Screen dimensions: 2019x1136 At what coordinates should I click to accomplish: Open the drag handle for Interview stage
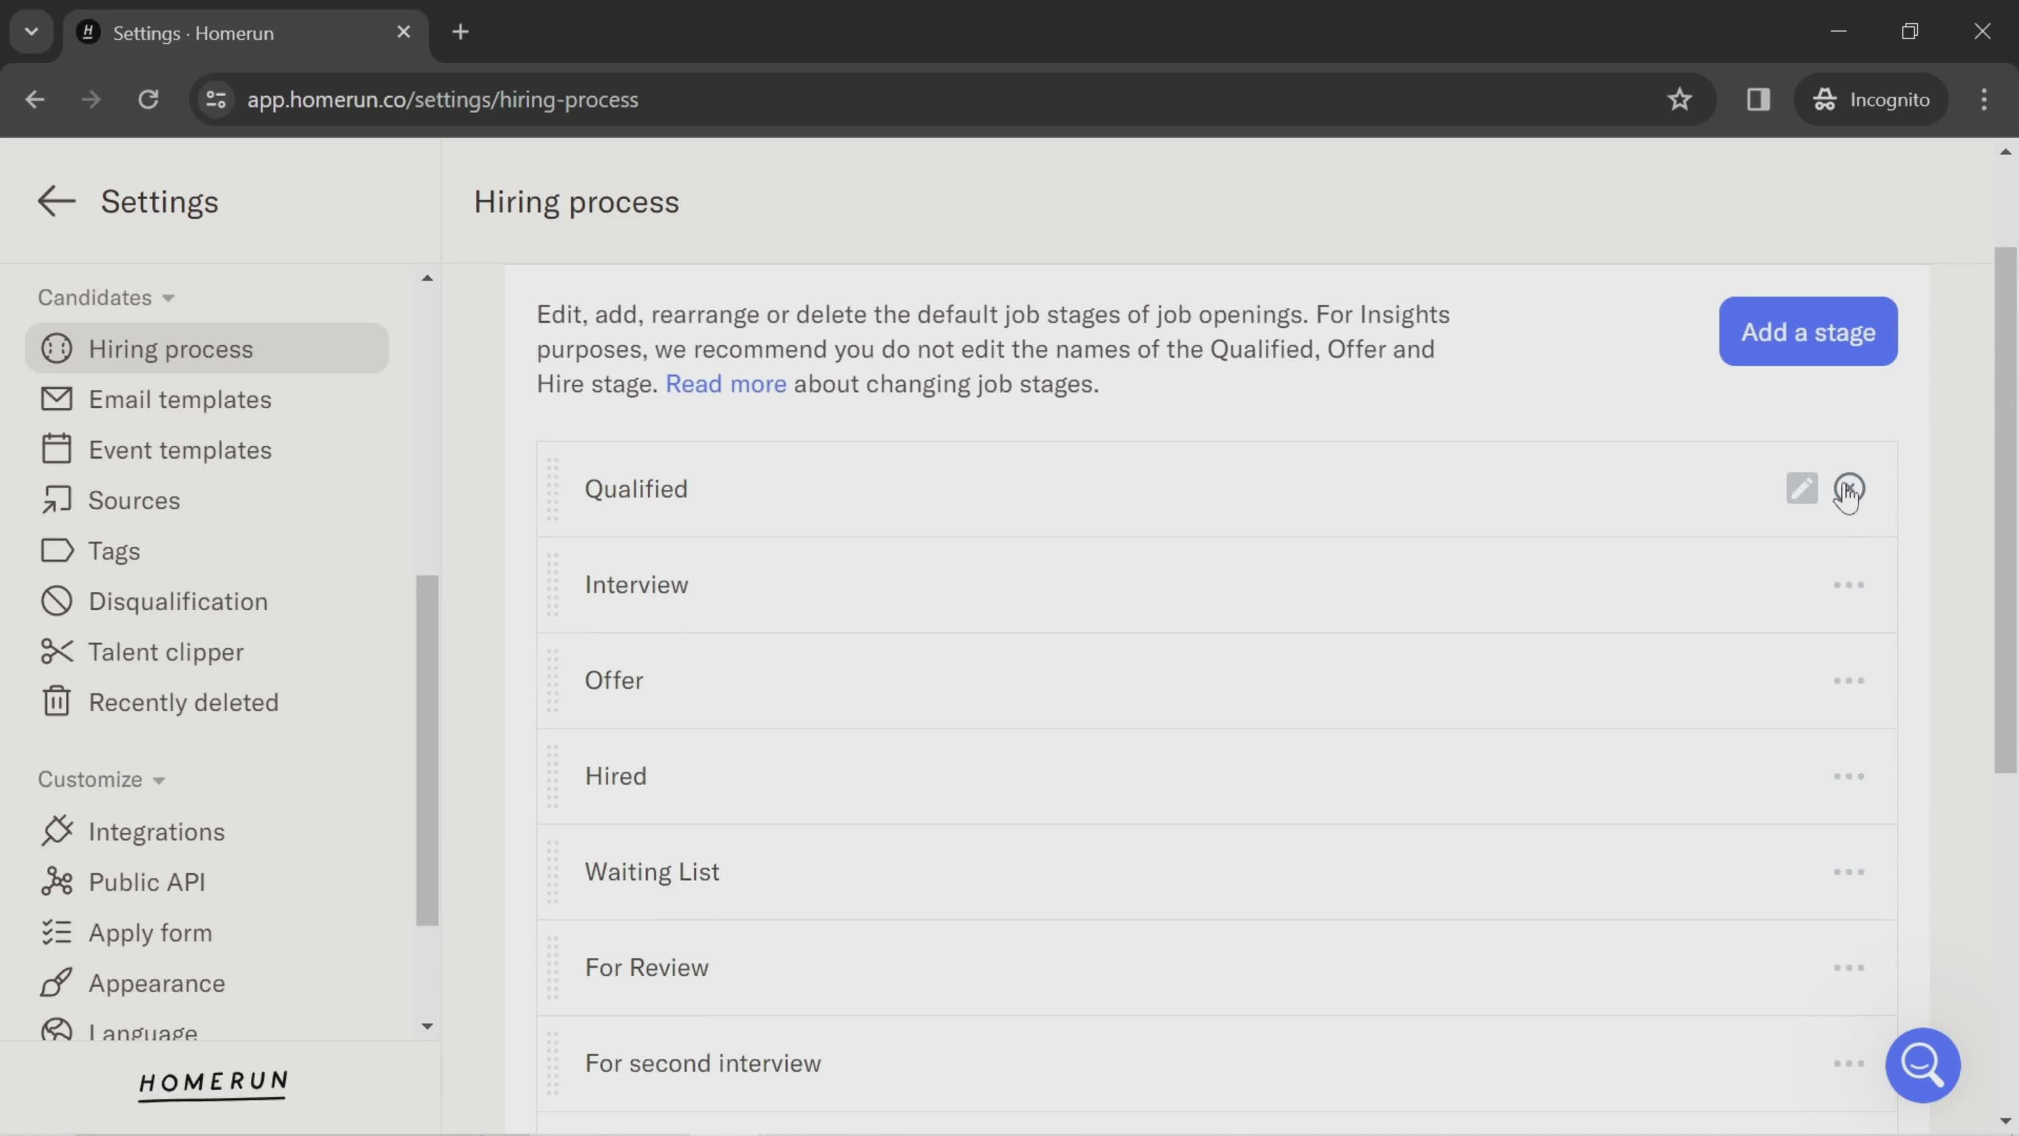553,584
